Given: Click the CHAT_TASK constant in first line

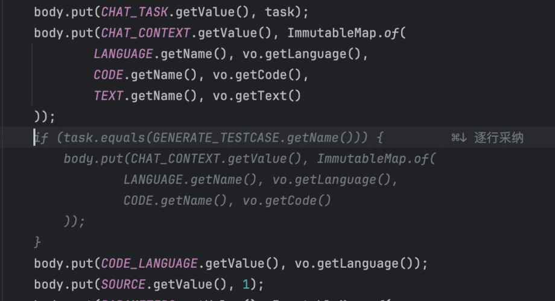Looking at the screenshot, I should [x=134, y=13].
